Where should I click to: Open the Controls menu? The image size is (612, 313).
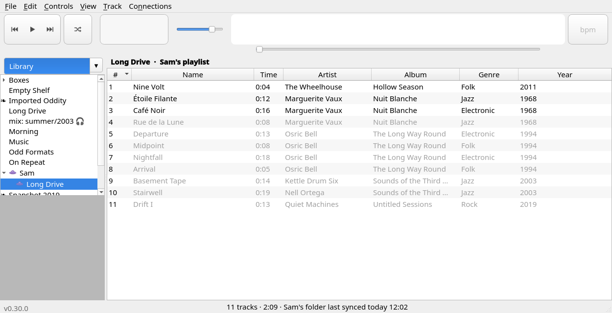click(59, 6)
